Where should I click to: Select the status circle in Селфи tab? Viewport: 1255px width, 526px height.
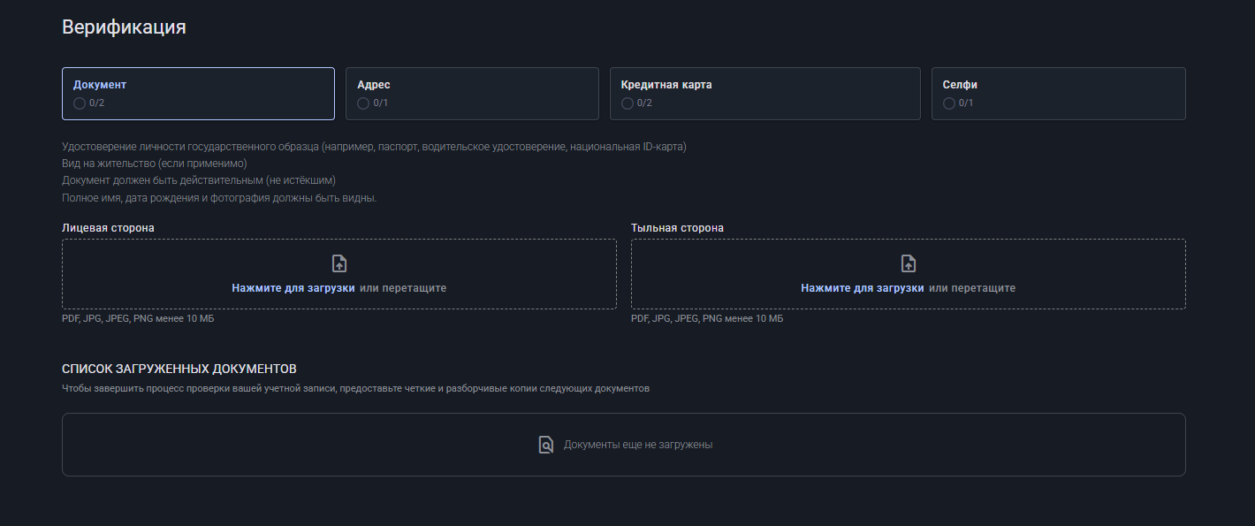949,103
